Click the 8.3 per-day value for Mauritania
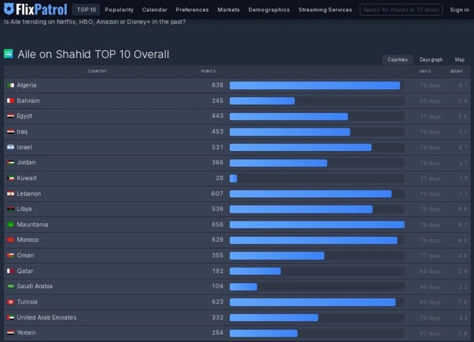Image resolution: width=474 pixels, height=342 pixels. (463, 225)
